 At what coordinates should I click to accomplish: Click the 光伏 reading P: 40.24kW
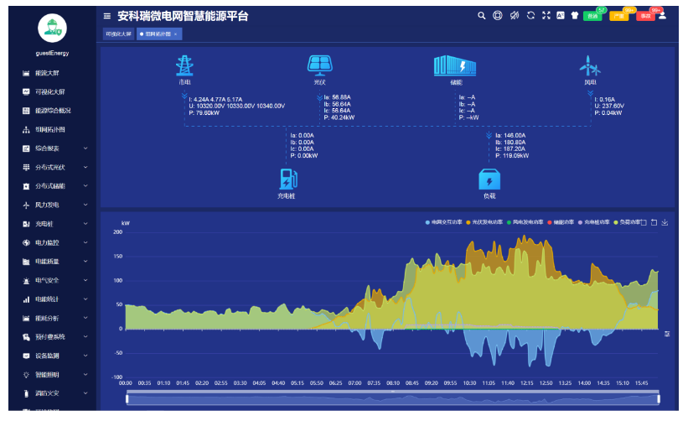339,117
